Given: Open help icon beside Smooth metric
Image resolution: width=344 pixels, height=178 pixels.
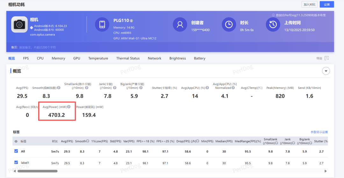Looking at the screenshot, I should [x=59, y=88].
